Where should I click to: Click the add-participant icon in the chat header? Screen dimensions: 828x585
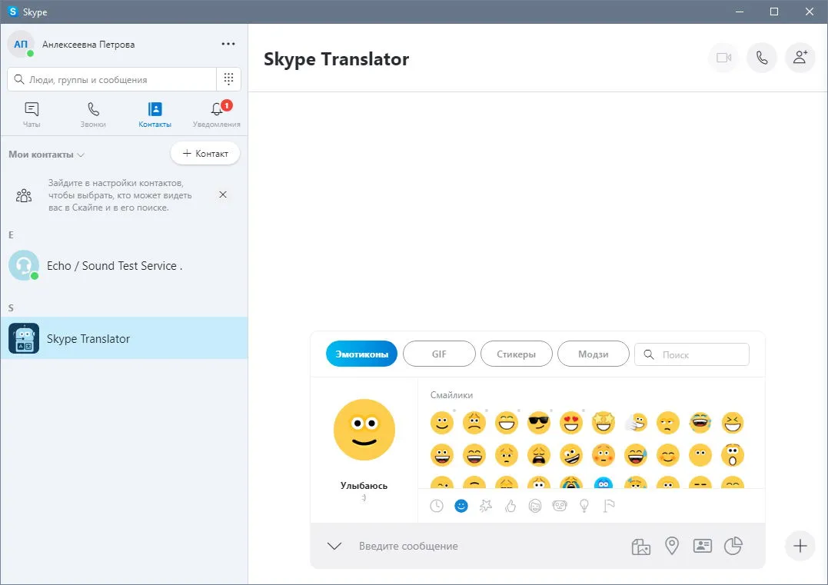[800, 58]
